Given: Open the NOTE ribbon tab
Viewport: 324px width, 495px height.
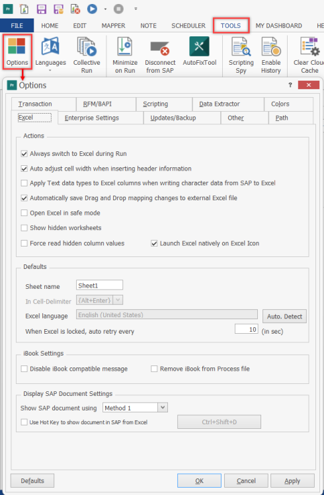Looking at the screenshot, I should (x=148, y=26).
